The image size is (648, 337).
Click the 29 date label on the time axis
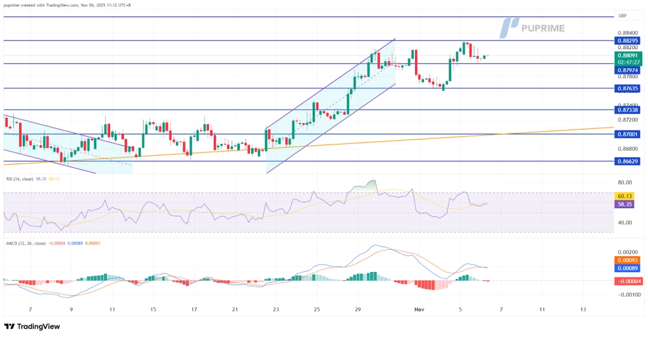coord(358,309)
